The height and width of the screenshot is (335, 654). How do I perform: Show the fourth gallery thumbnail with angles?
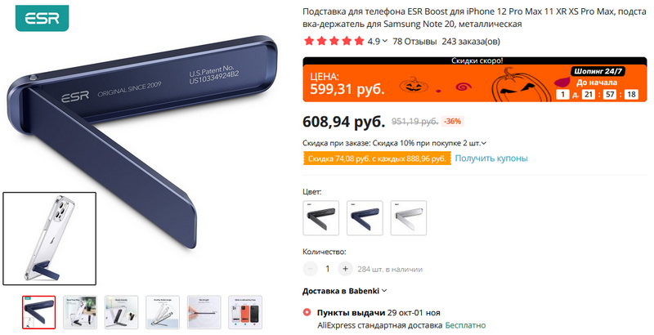(x=163, y=312)
